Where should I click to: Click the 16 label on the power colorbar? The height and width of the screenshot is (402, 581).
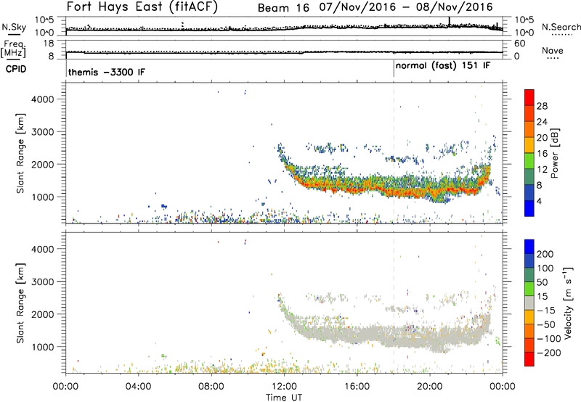pyautogui.click(x=542, y=154)
